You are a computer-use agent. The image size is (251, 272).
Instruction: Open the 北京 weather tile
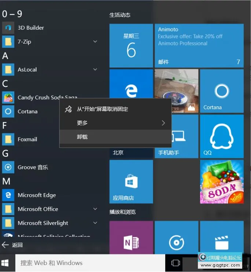click(131, 153)
